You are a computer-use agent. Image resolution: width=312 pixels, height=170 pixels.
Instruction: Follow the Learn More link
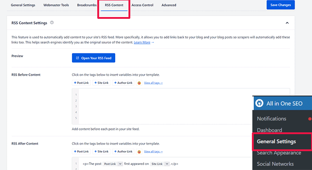pyautogui.click(x=142, y=42)
